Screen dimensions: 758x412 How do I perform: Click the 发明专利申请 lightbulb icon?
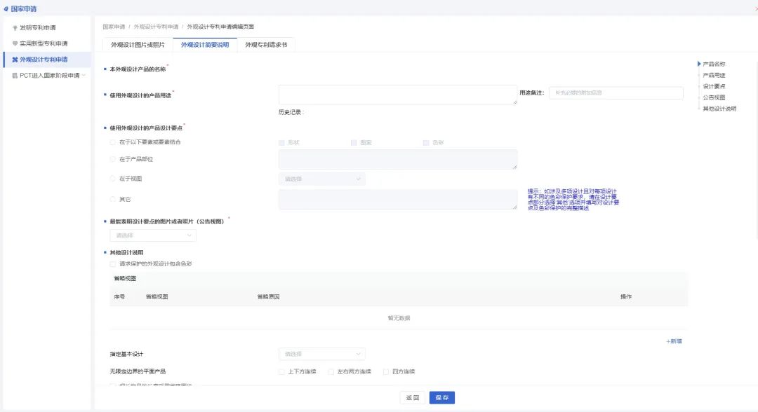15,28
